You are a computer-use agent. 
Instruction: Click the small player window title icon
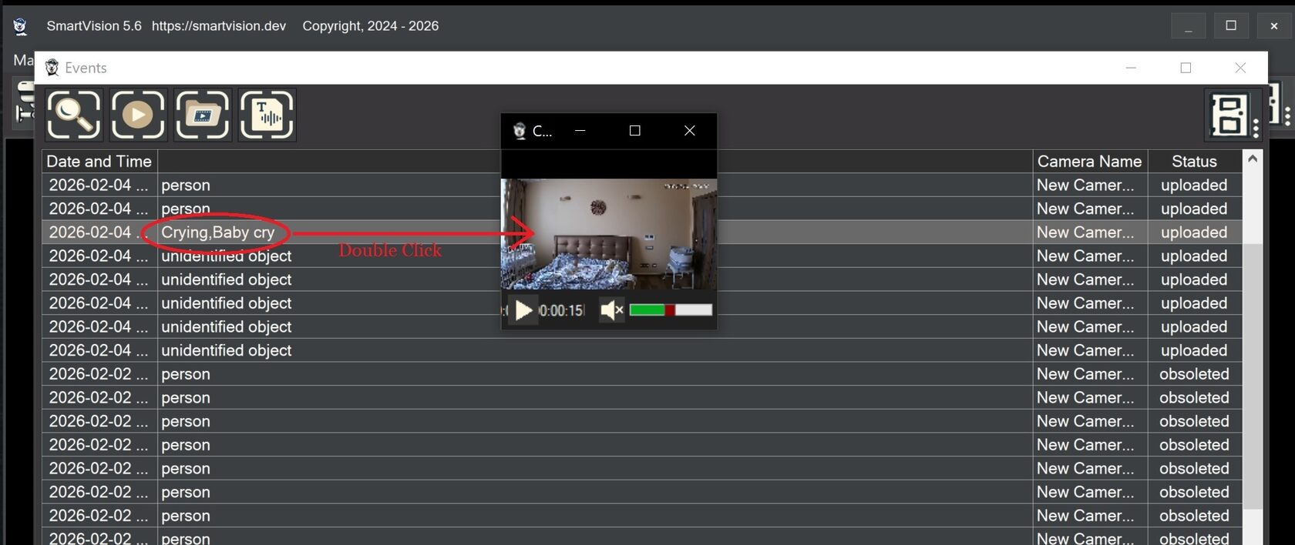pyautogui.click(x=520, y=131)
